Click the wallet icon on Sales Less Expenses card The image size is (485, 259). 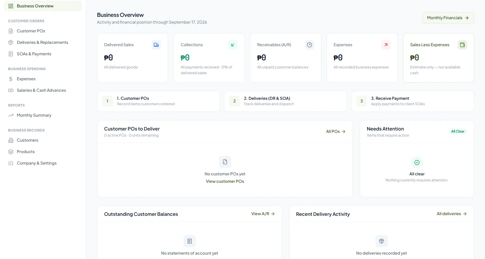[462, 45]
